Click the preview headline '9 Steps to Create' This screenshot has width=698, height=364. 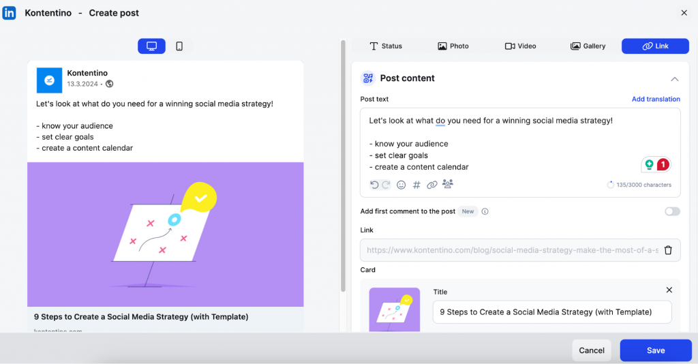pyautogui.click(x=141, y=317)
